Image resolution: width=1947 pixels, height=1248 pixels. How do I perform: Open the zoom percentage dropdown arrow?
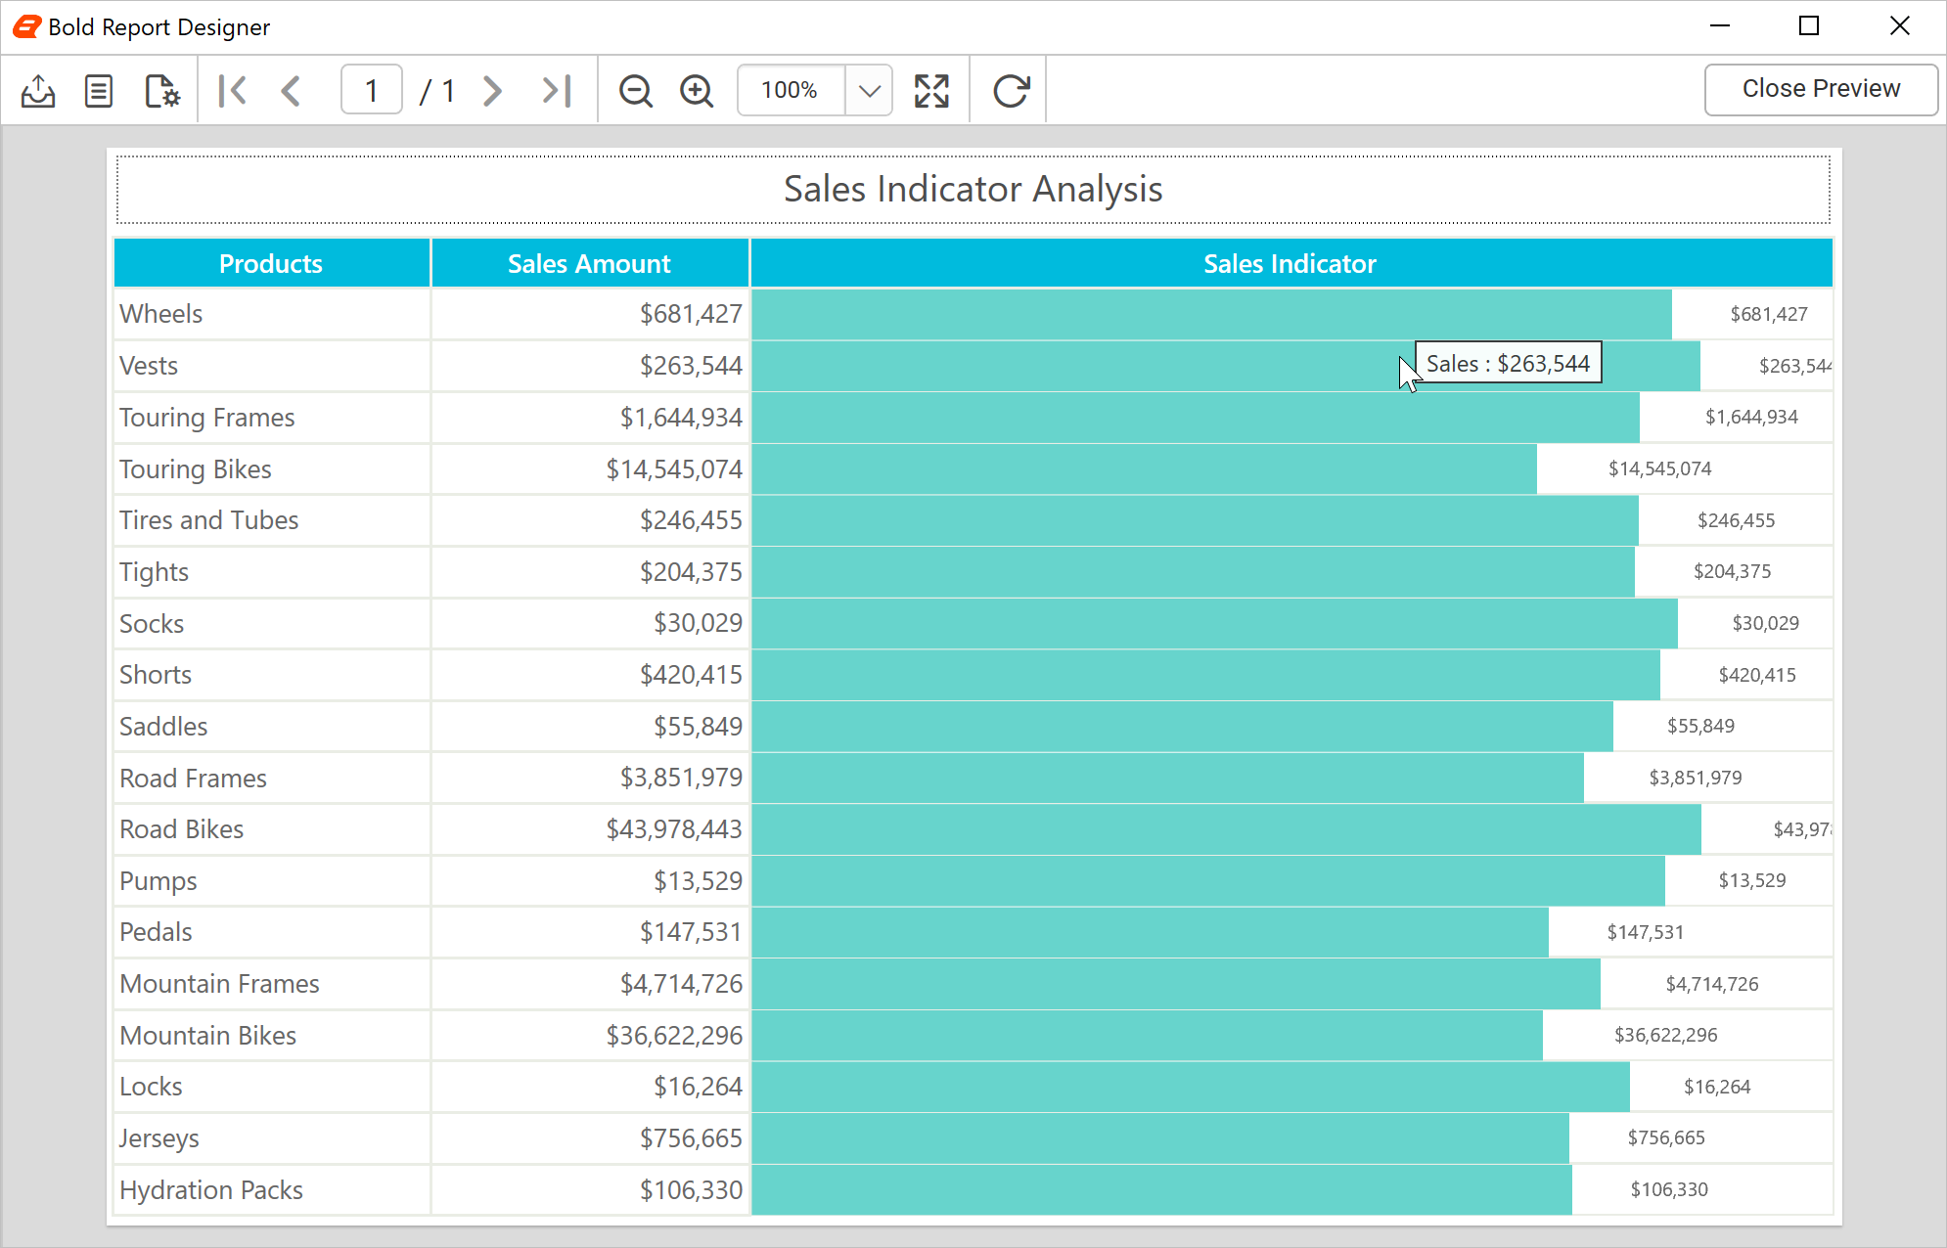click(x=869, y=91)
